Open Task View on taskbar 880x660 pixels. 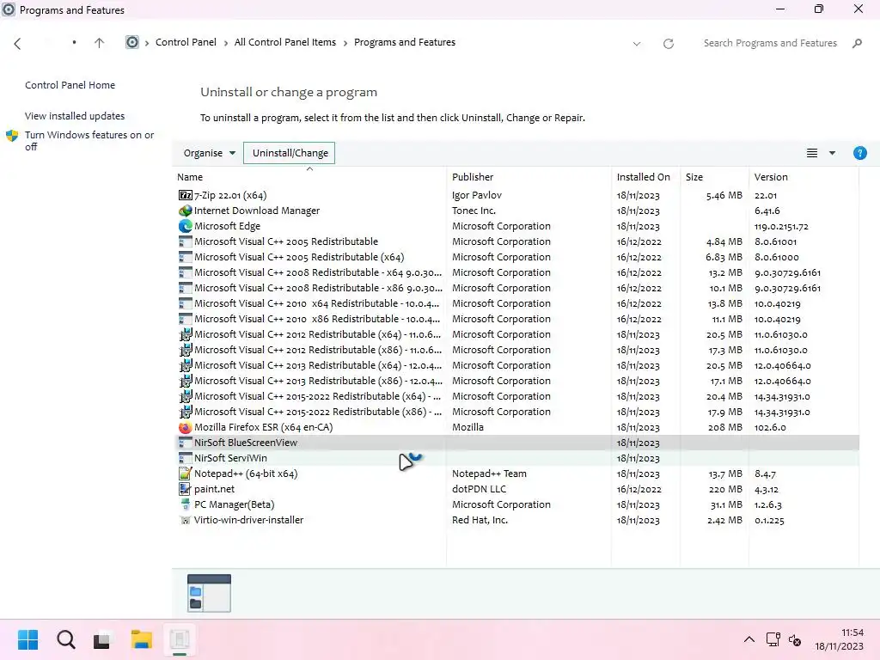point(101,639)
